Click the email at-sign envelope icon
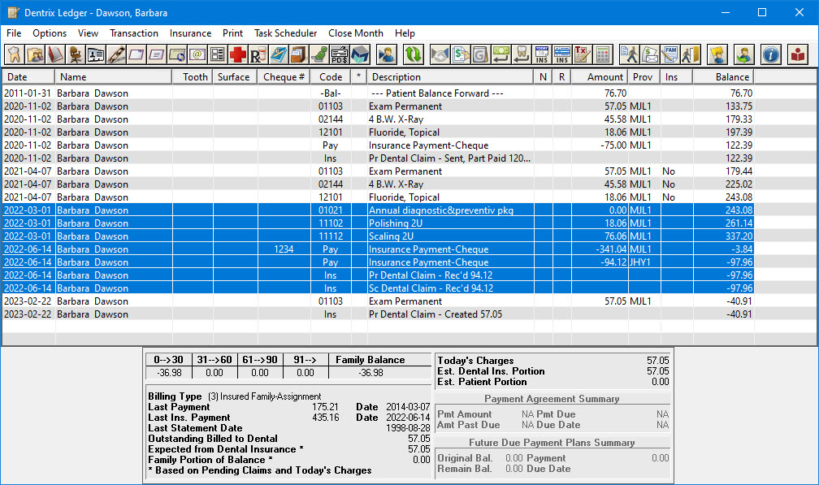 (197, 54)
